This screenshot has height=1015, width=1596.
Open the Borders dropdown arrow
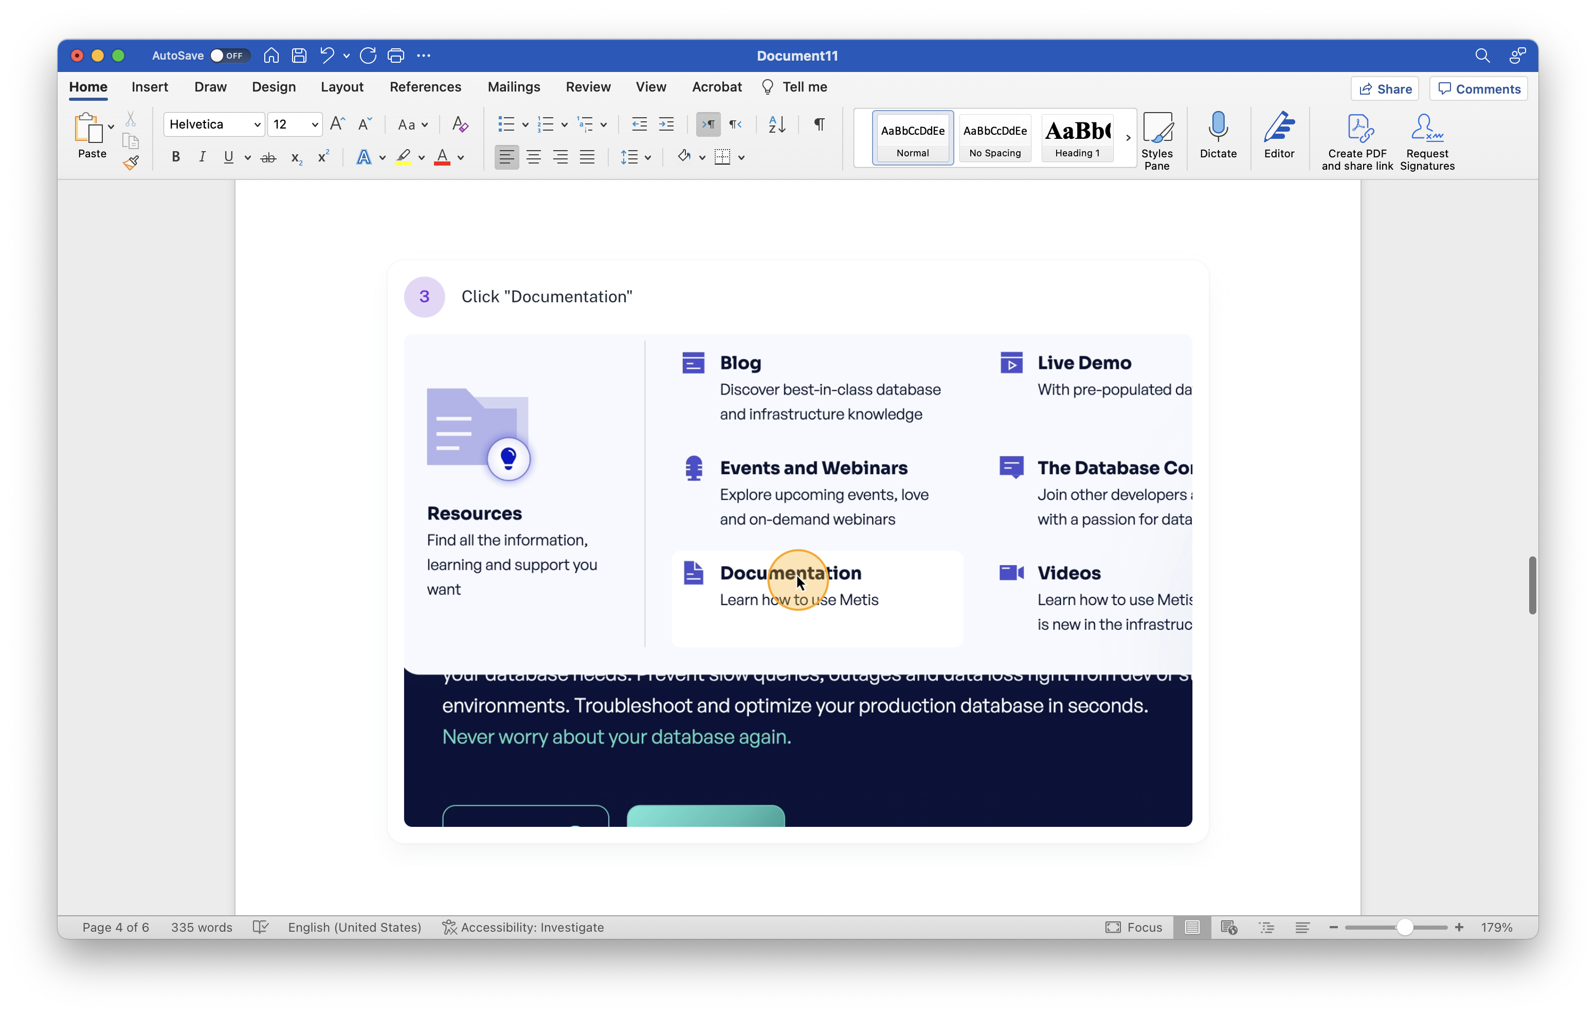pos(741,158)
